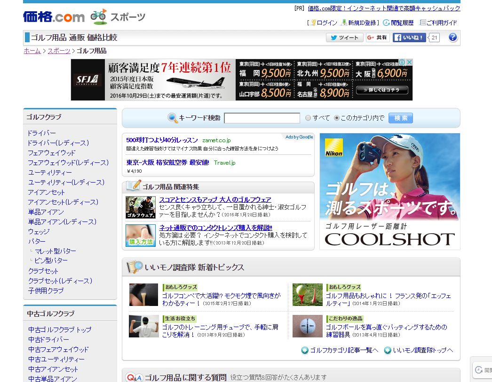The height and width of the screenshot is (382, 492).
Task: Click the 購入方法 contact lens thumbnail
Action: (x=141, y=236)
